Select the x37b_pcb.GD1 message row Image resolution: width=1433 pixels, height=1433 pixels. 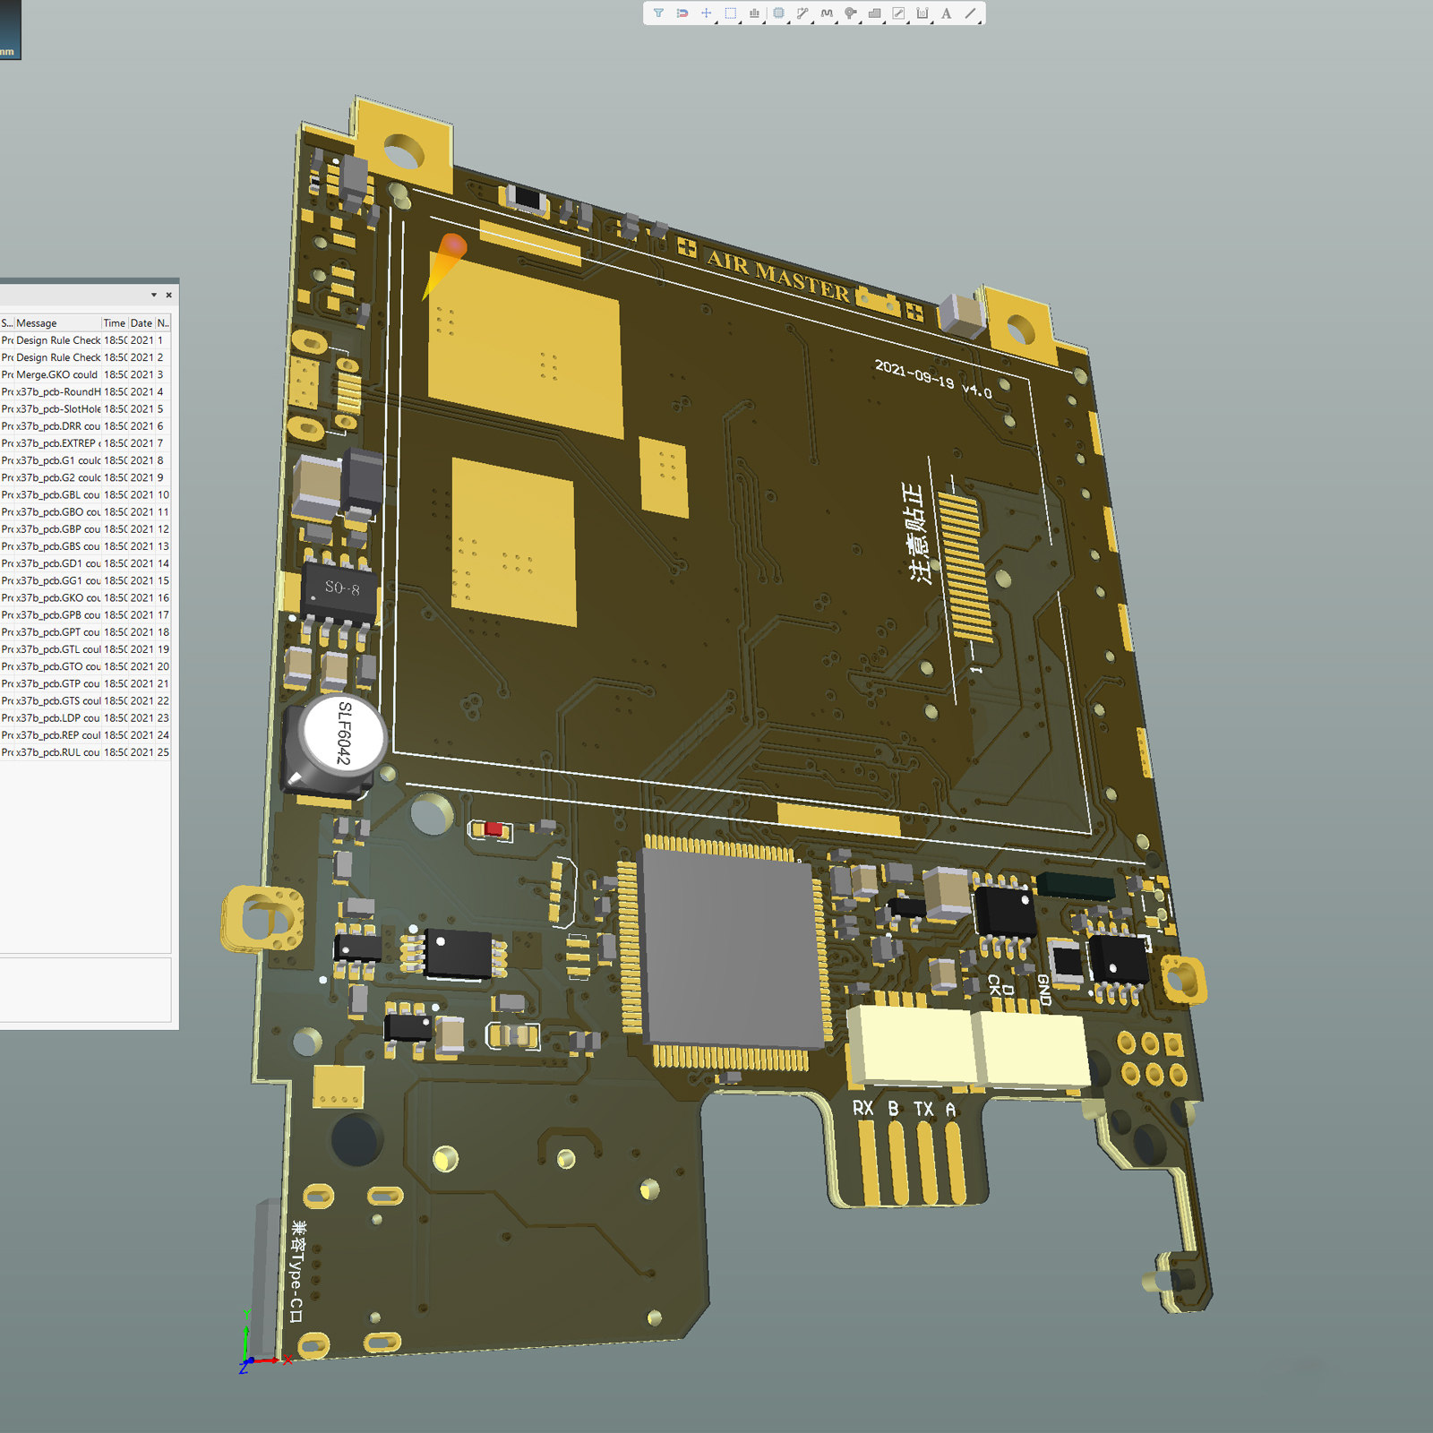tap(85, 563)
